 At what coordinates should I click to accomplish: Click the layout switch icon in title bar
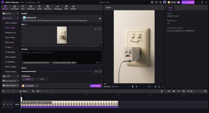[x=152, y=2]
